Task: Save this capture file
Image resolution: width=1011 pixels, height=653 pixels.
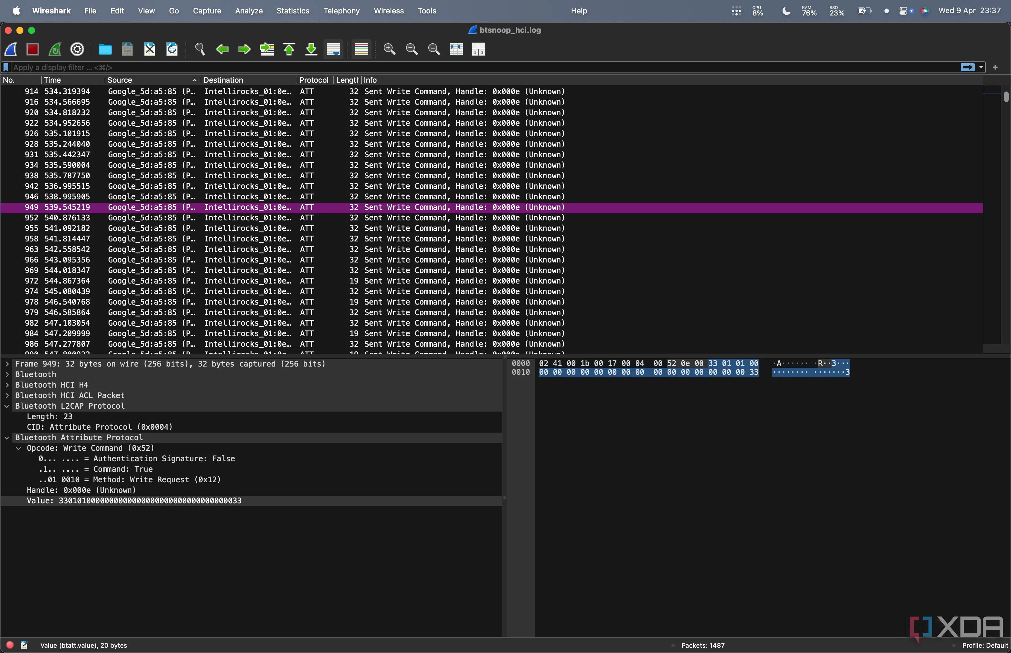Action: tap(127, 49)
